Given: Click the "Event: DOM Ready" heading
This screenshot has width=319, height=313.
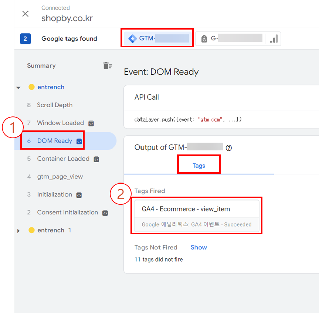Looking at the screenshot, I should 161,72.
